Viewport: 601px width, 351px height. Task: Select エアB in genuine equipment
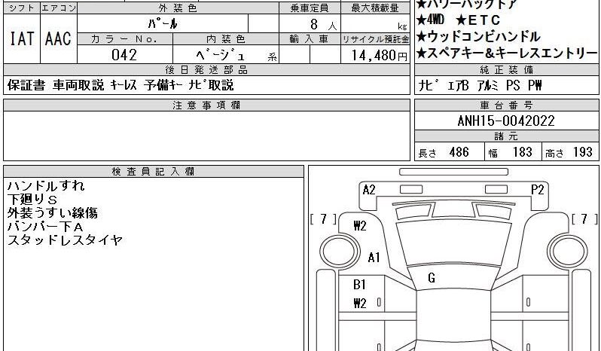click(x=457, y=85)
